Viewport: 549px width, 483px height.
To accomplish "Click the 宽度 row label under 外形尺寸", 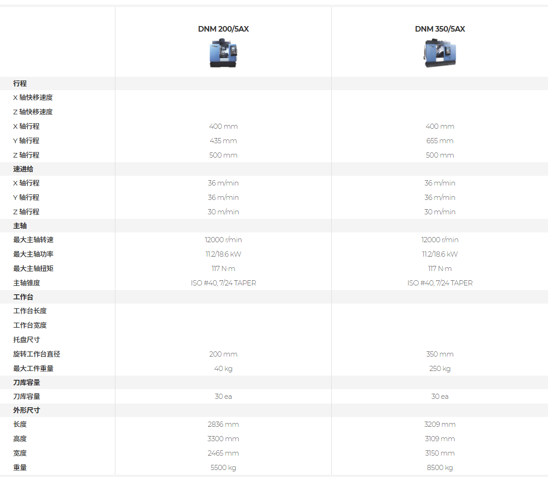I will click(x=20, y=453).
